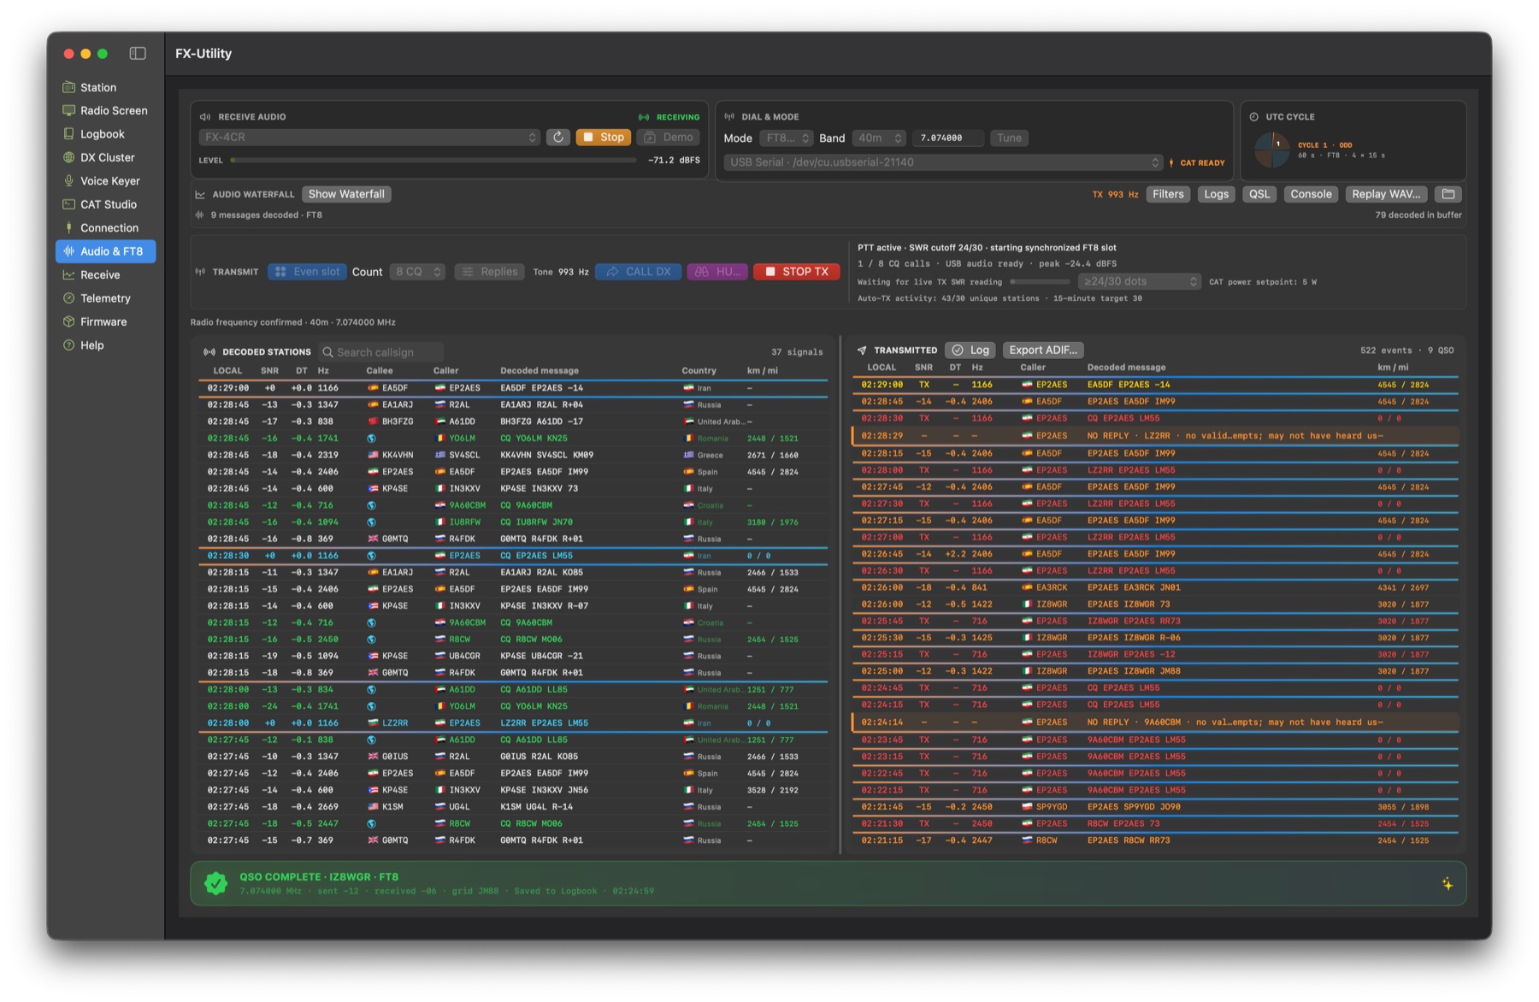The image size is (1539, 1002).
Task: Click the UTC cycle clock dial
Action: 1271,150
